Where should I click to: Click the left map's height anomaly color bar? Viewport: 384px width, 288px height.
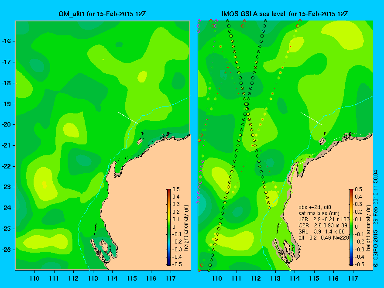(169, 227)
